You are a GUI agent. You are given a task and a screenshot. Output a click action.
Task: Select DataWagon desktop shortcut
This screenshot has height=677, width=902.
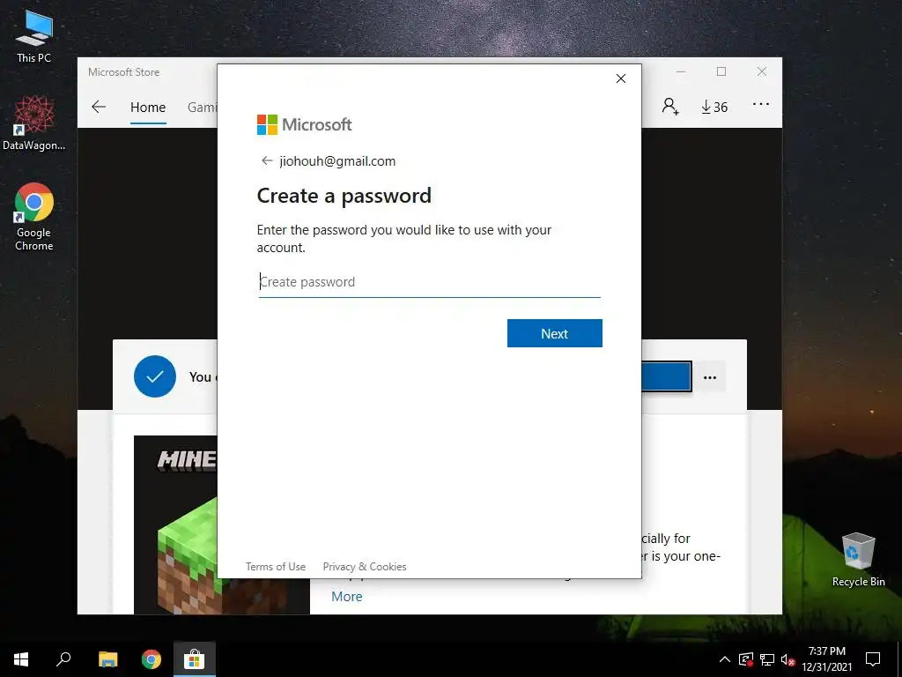point(34,123)
